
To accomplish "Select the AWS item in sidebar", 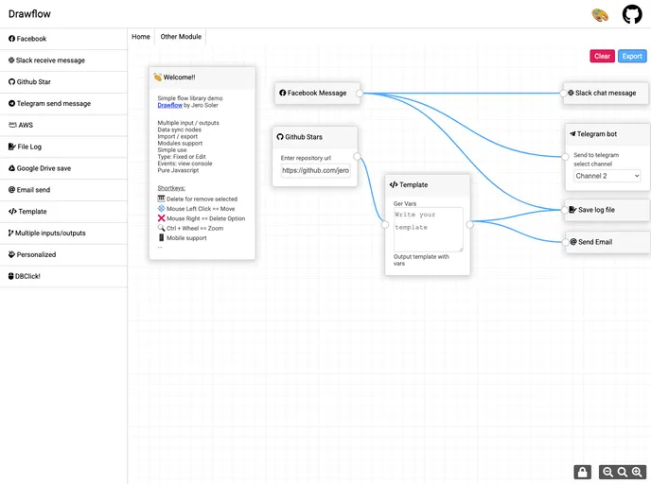I will coord(63,125).
